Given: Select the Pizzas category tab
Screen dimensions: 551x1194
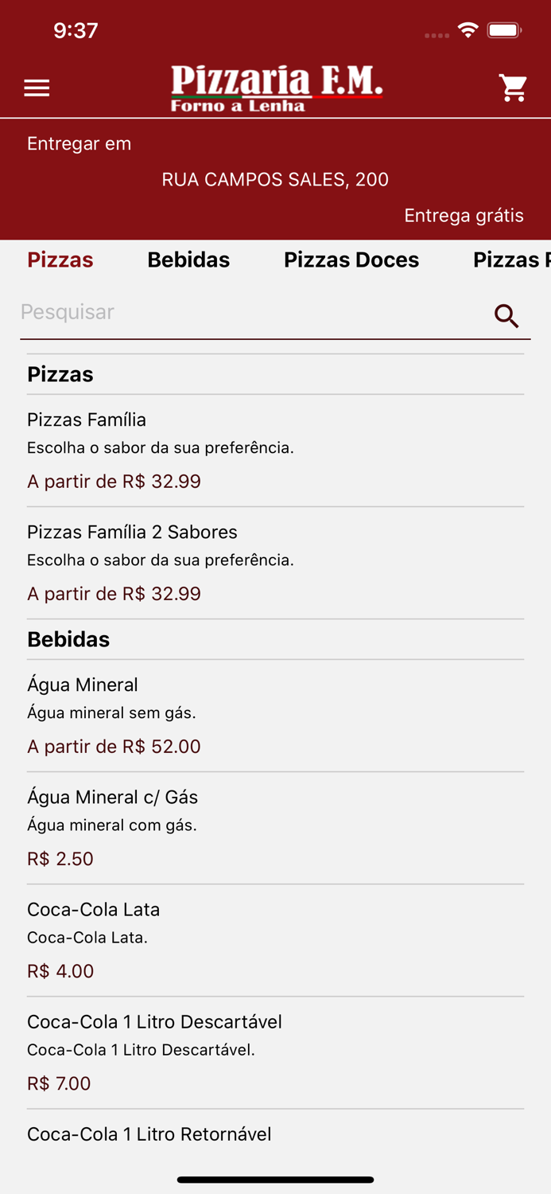Looking at the screenshot, I should tap(59, 259).
